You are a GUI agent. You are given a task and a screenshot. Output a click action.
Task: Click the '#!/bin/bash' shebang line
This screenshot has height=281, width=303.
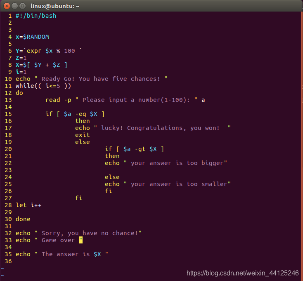pos(36,16)
